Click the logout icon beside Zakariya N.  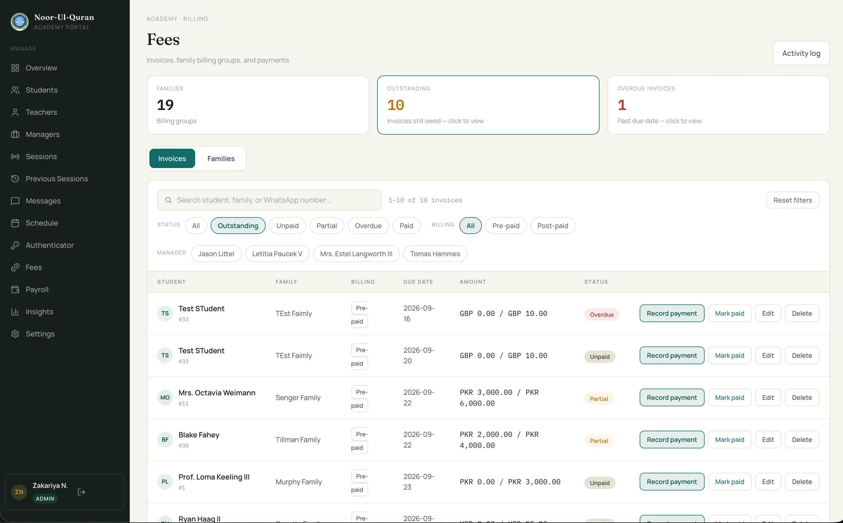click(x=81, y=492)
